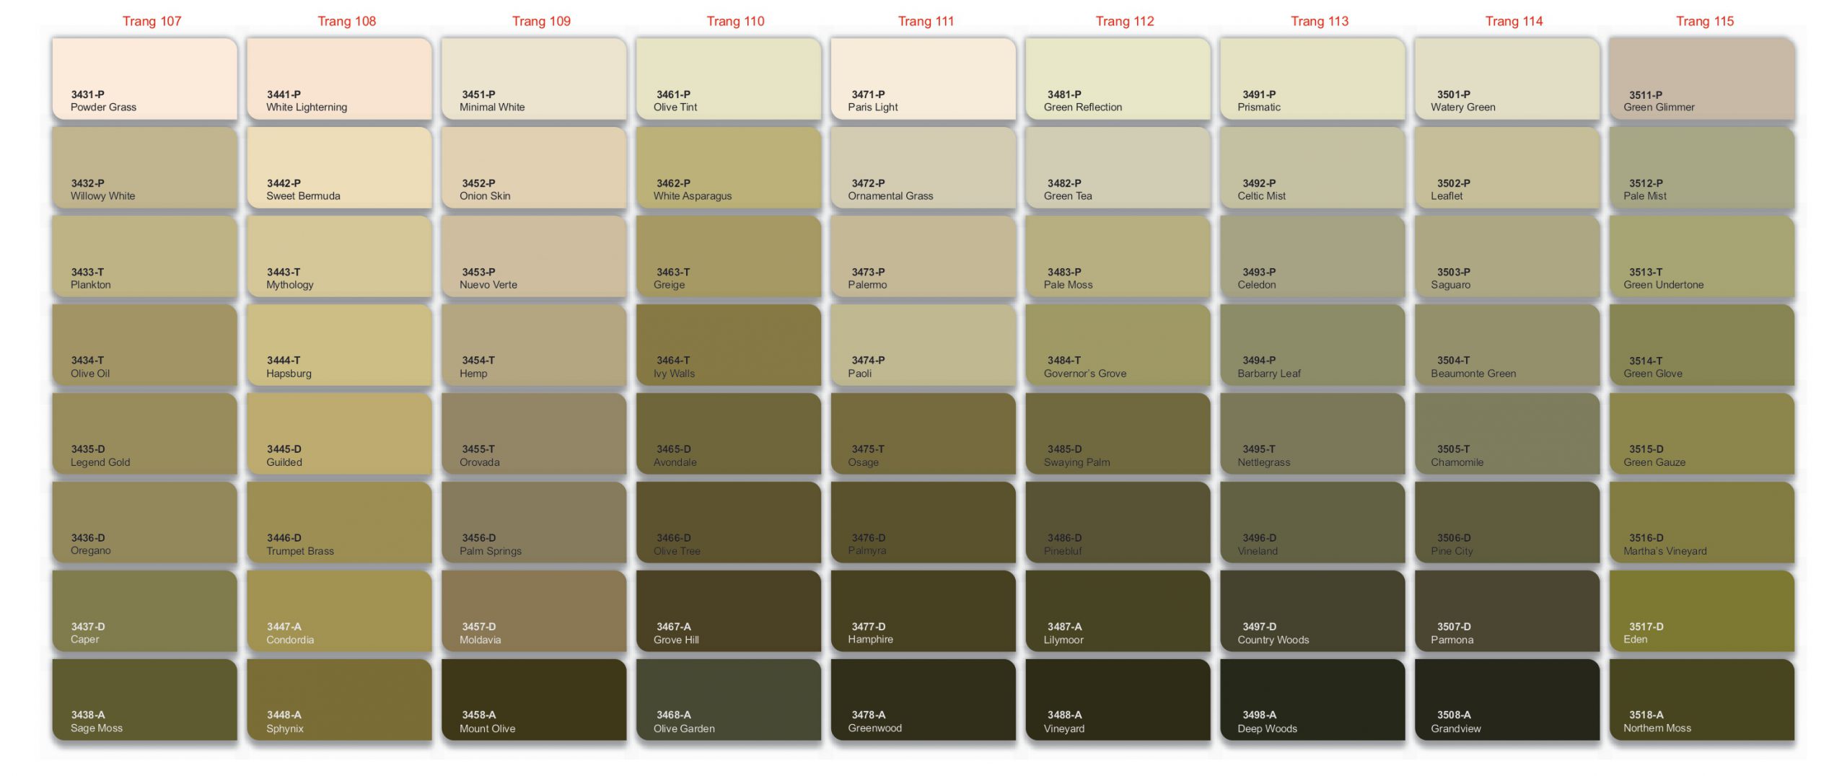Choose the Nuevo Verte 3453-P swatch
Image resolution: width=1847 pixels, height=776 pixels.
pos(534,256)
